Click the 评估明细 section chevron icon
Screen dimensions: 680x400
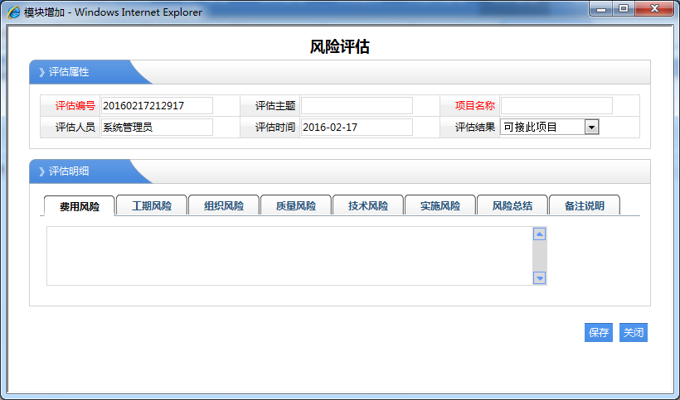(41, 171)
